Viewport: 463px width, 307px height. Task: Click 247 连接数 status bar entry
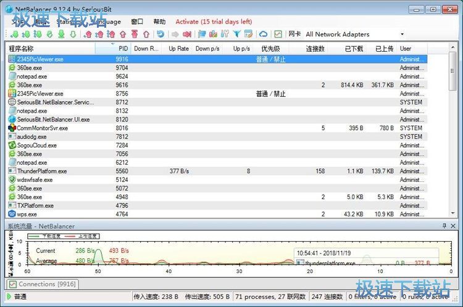[x=327, y=297]
